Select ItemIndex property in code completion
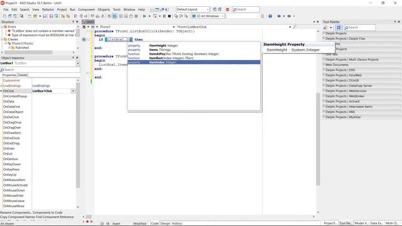 pos(194,62)
